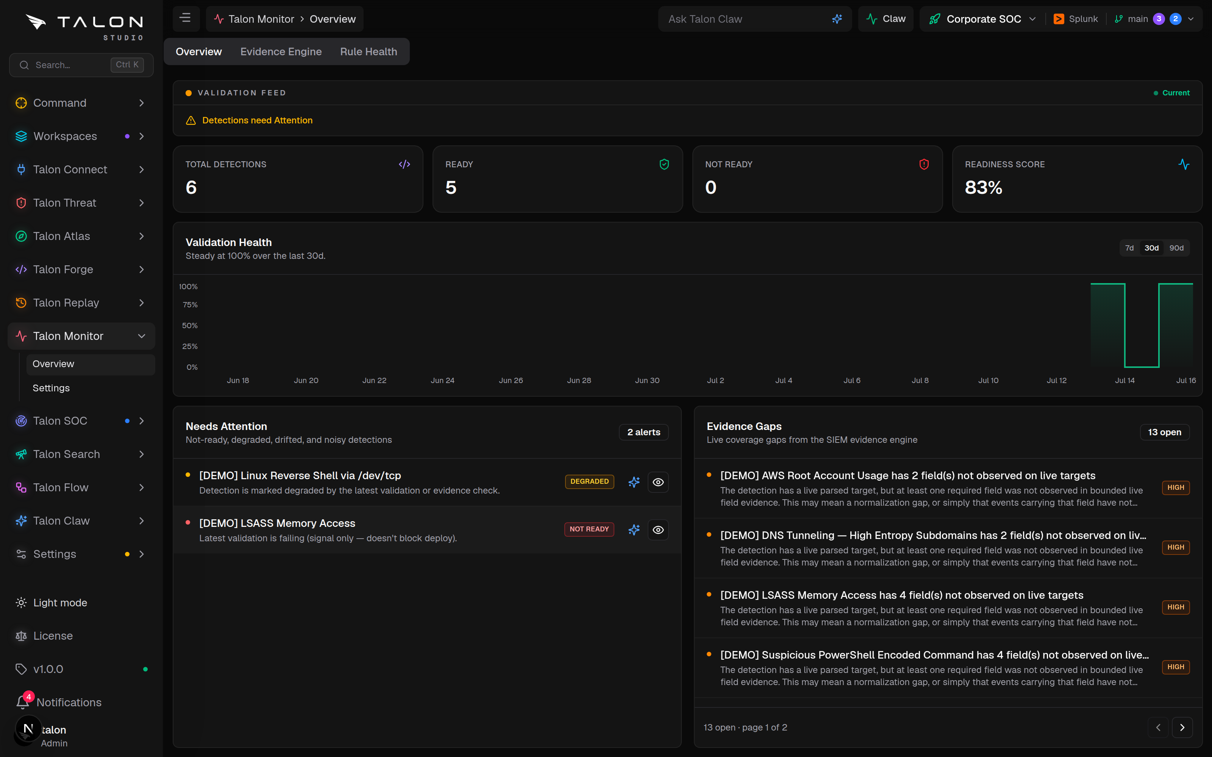Select the 30d chart range

(x=1151, y=248)
